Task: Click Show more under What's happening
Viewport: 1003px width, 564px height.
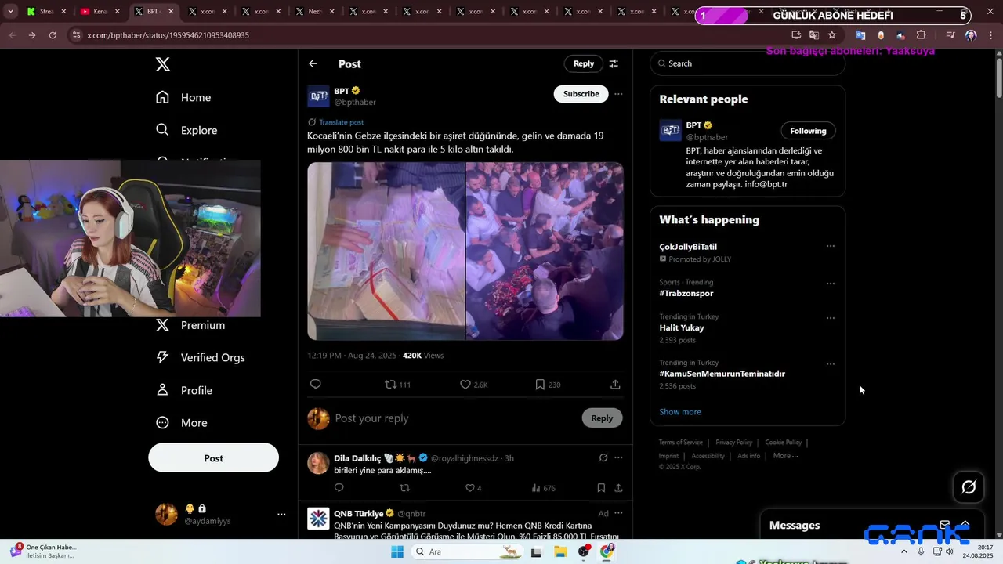Action: point(680,411)
